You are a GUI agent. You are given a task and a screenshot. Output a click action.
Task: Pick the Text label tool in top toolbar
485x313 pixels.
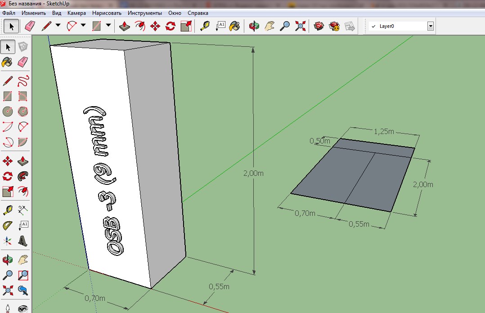220,26
